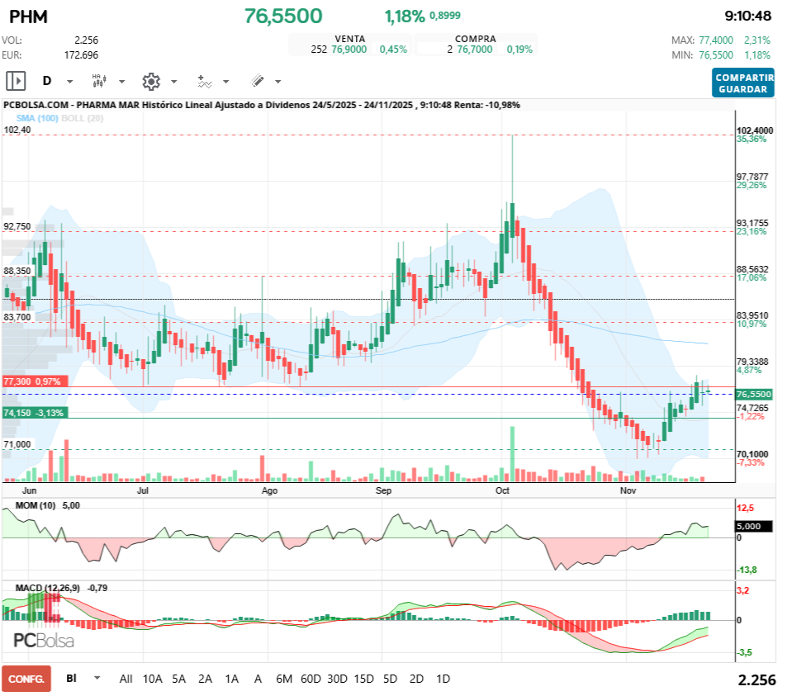Open timeframe dropdown arrow next to D
Viewport: 787px width, 696px height.
[x=69, y=82]
